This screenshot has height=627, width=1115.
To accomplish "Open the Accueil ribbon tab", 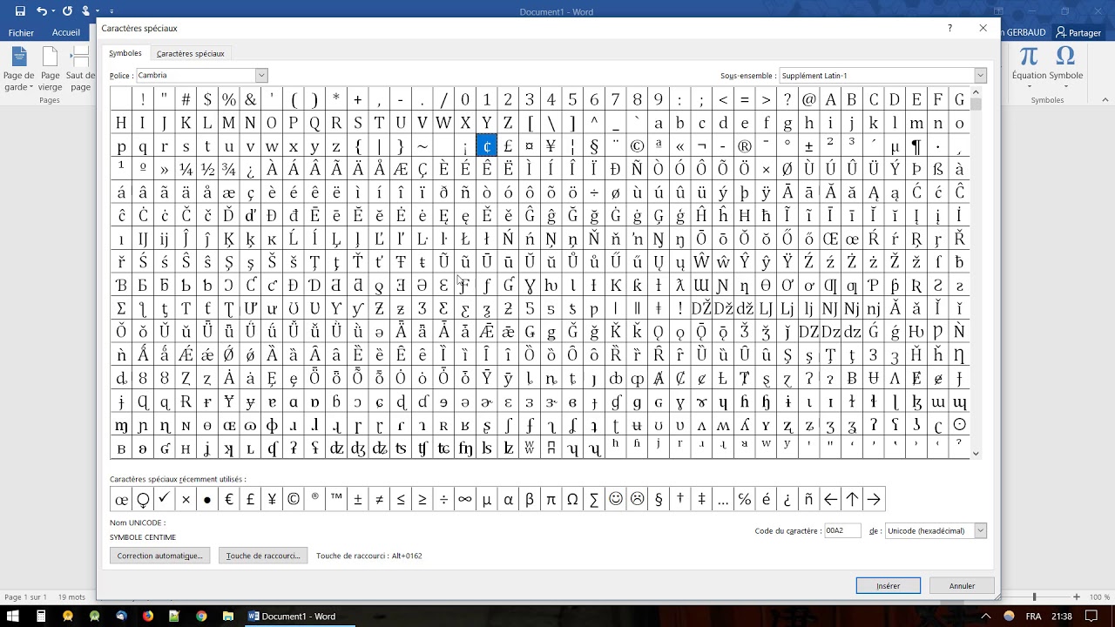I will point(66,33).
